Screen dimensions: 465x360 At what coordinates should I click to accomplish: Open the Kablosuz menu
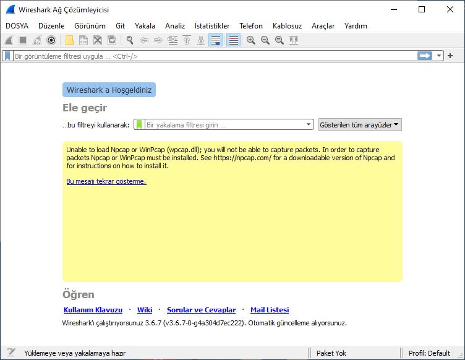click(x=287, y=26)
